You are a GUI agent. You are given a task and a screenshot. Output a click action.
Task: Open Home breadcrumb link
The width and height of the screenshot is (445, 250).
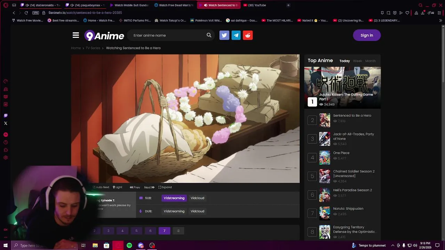coord(76,48)
